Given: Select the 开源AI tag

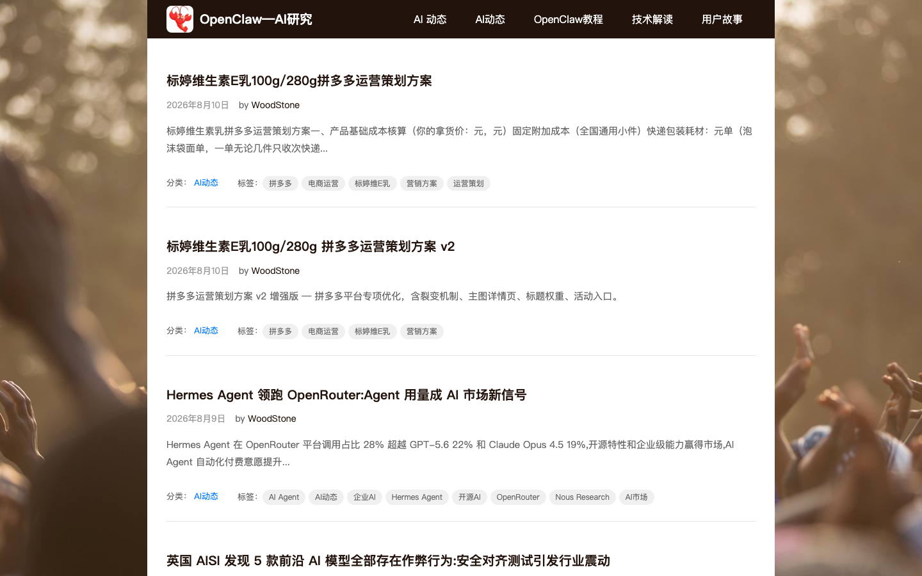Looking at the screenshot, I should [x=469, y=497].
